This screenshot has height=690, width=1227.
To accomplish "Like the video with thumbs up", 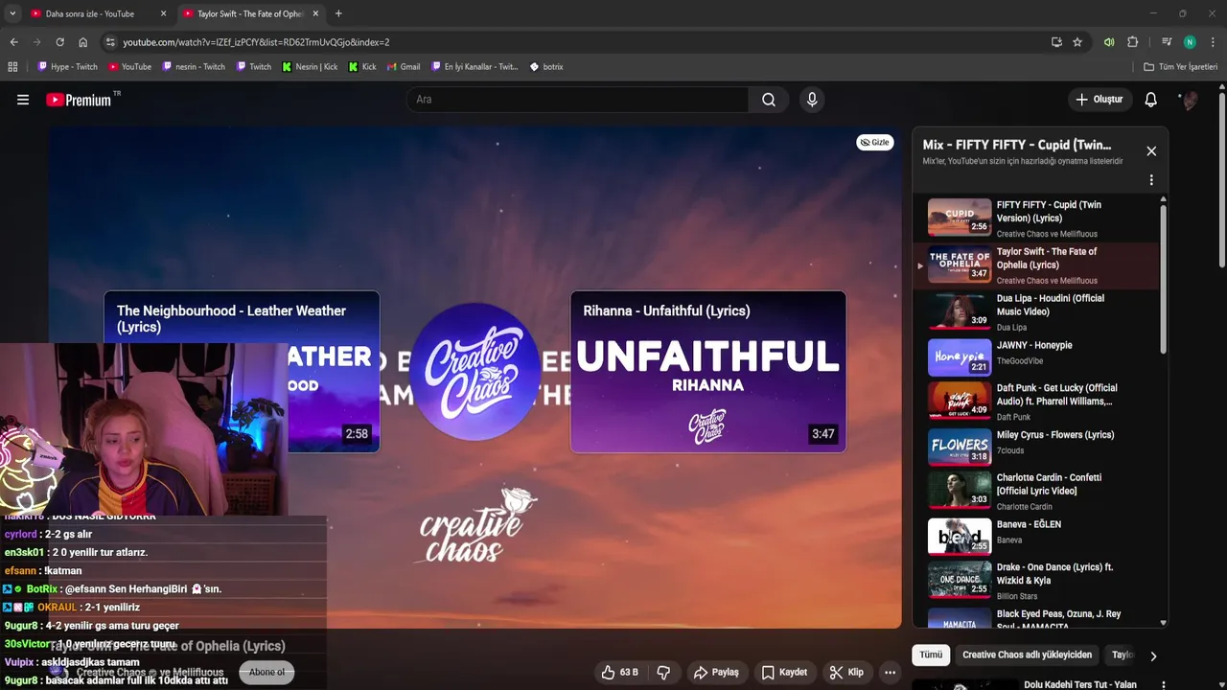I will coord(619,673).
